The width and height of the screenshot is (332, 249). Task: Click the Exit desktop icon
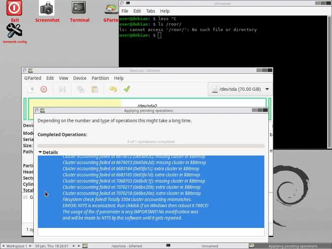tap(14, 8)
